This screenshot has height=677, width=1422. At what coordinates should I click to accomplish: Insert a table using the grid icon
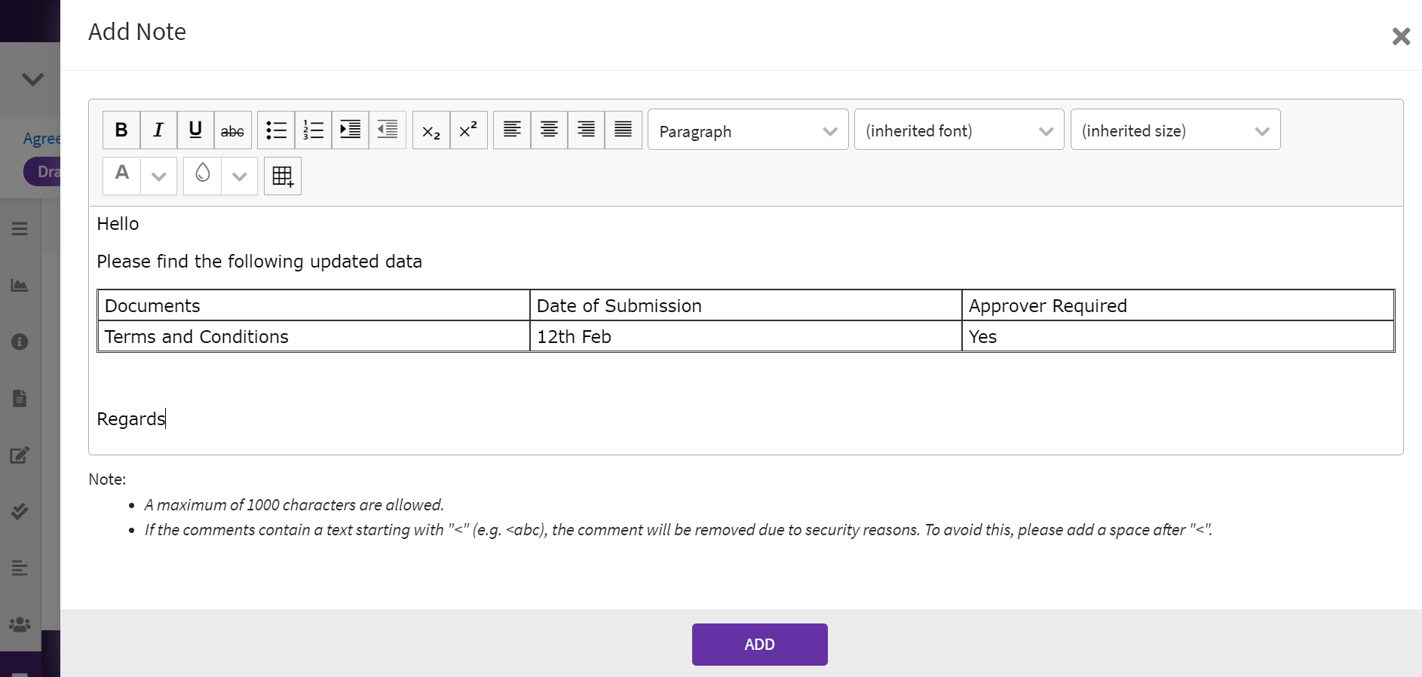[x=283, y=176]
